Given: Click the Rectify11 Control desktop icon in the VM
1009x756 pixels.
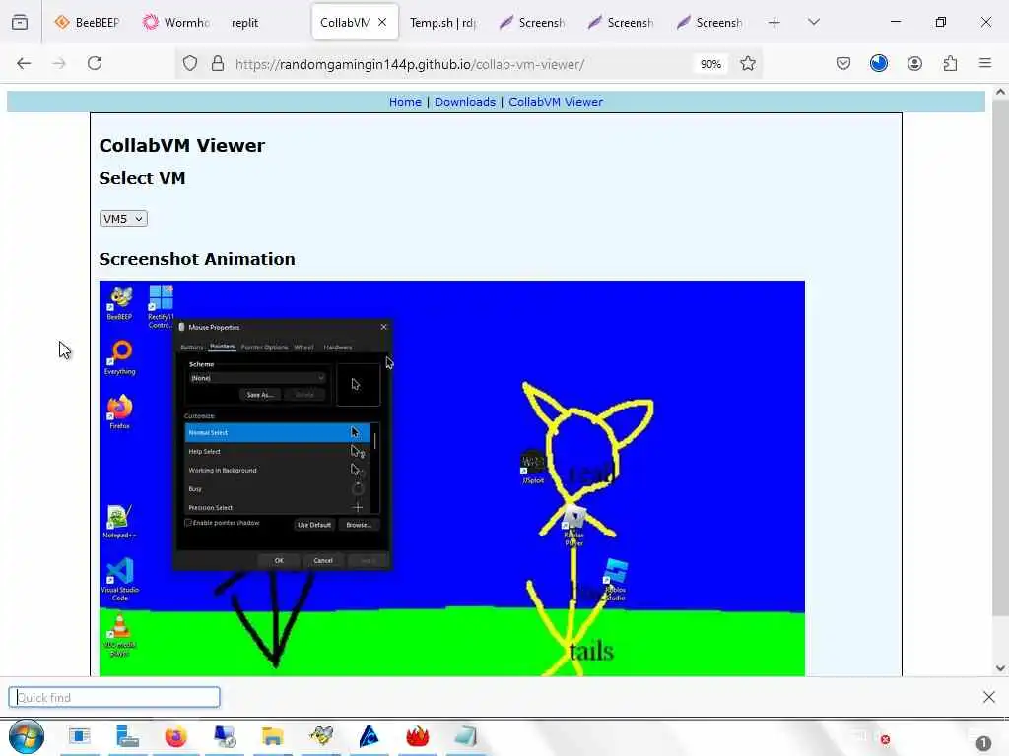Looking at the screenshot, I should tap(161, 307).
